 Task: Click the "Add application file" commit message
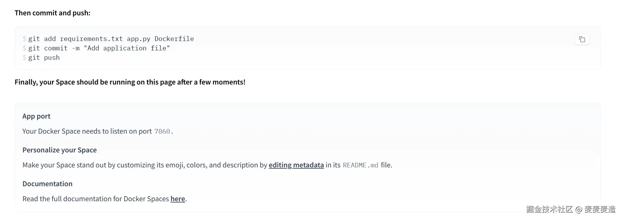(127, 48)
